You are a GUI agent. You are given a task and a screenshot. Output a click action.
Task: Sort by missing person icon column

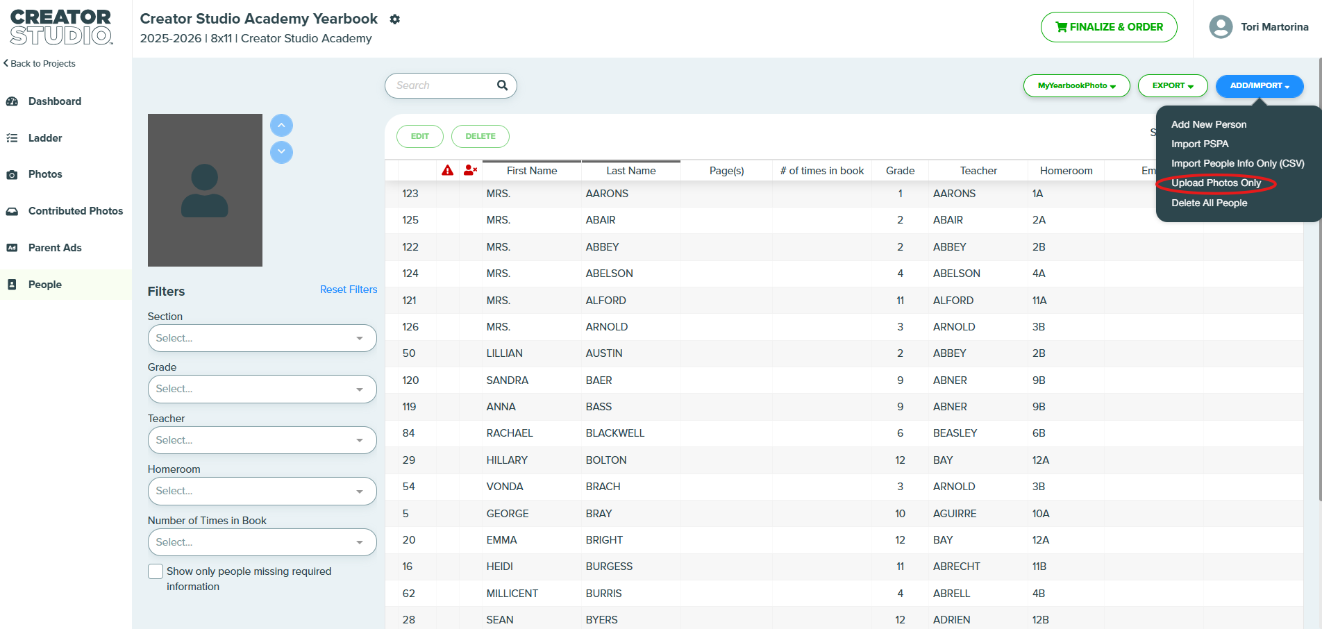click(470, 170)
